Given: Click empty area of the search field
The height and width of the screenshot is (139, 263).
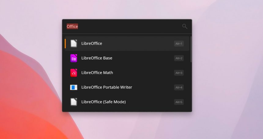Looking at the screenshot, I should point(129,26).
